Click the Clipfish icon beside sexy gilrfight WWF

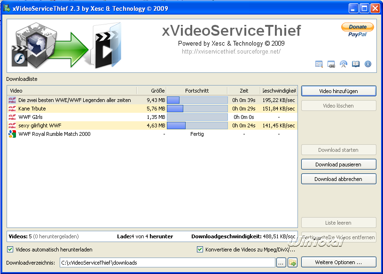point(12,125)
